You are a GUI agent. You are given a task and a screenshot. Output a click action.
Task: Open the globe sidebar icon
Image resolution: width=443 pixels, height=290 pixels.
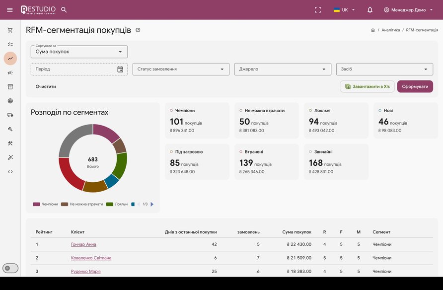point(10,101)
